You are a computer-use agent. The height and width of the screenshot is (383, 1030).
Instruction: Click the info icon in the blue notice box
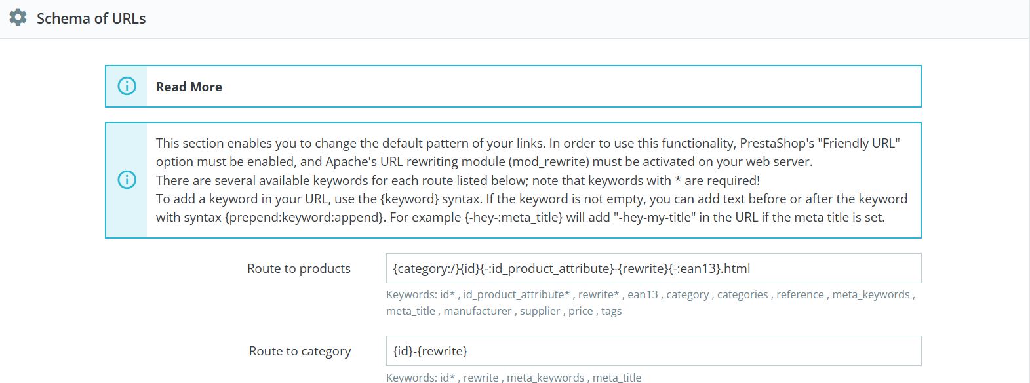126,181
